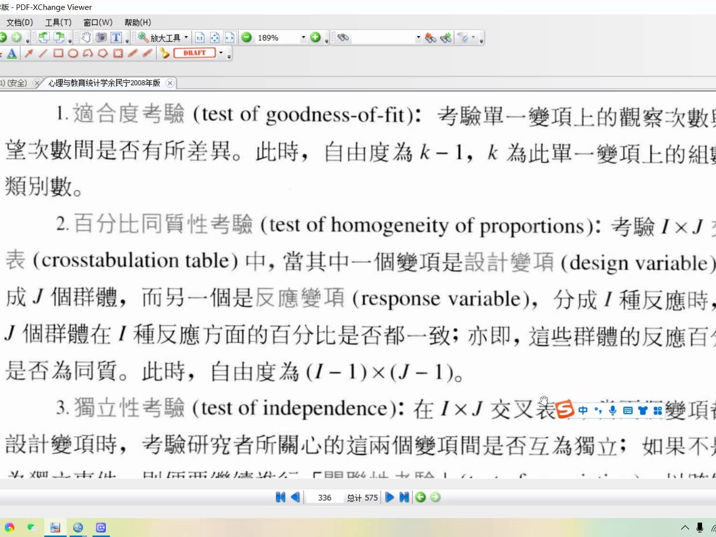Open the search history dropdown arrow
Image resolution: width=716 pixels, height=537 pixels.
(418, 38)
